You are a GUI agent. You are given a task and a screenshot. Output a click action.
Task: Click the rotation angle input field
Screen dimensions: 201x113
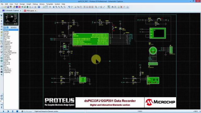(x=2, y=101)
